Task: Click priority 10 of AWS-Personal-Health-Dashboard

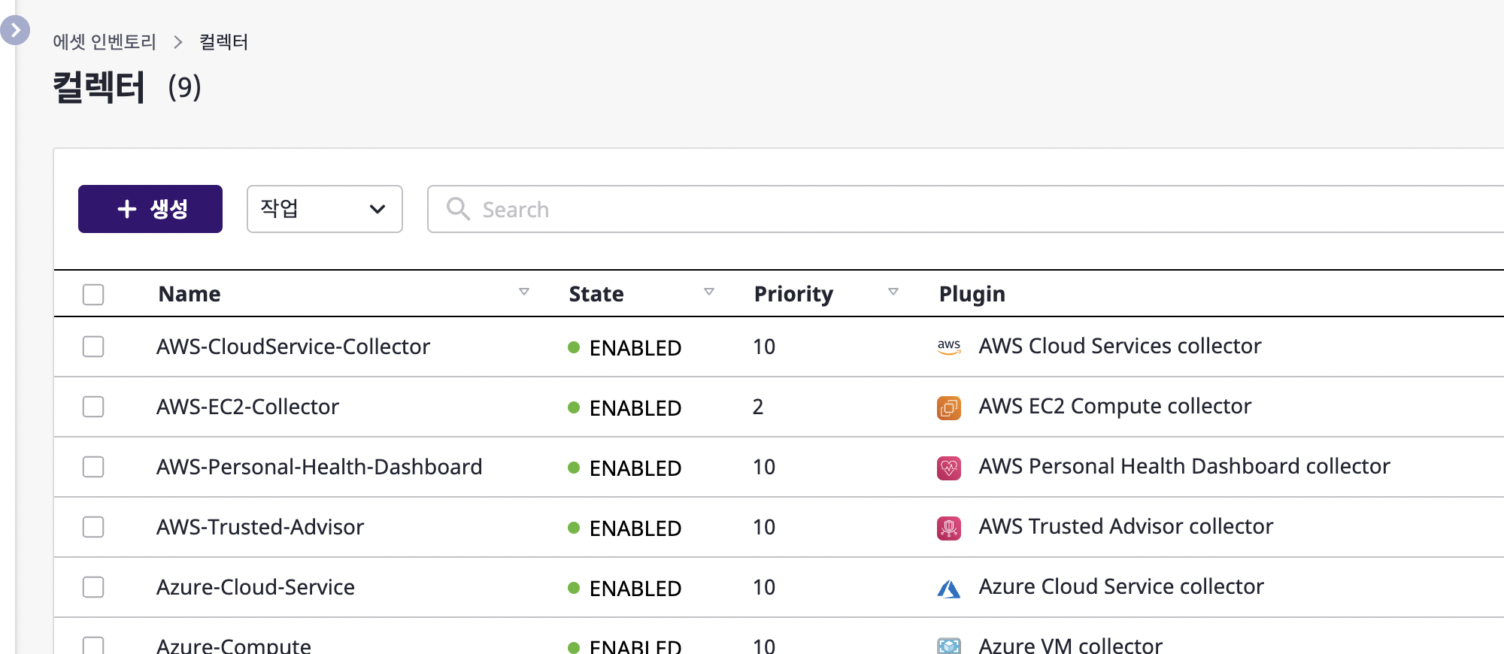Action: click(764, 467)
